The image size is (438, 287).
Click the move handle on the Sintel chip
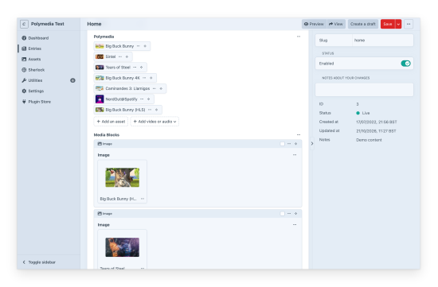127,56
